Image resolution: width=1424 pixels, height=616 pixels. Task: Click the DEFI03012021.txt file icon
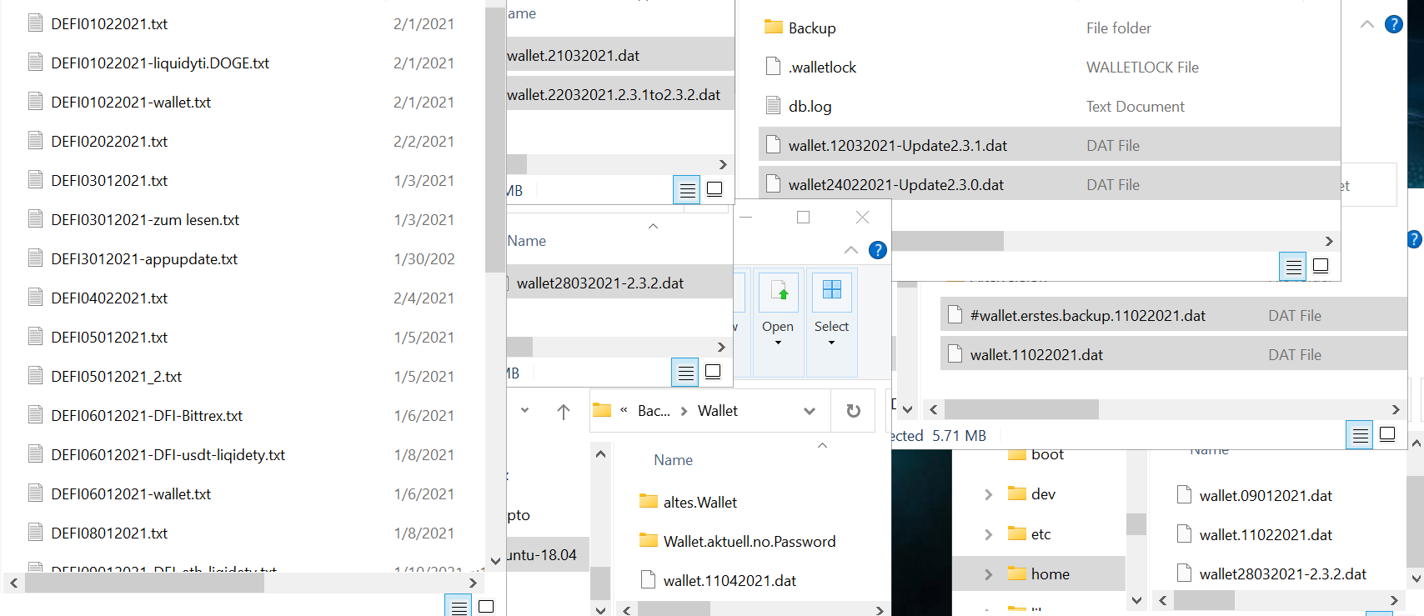[35, 179]
